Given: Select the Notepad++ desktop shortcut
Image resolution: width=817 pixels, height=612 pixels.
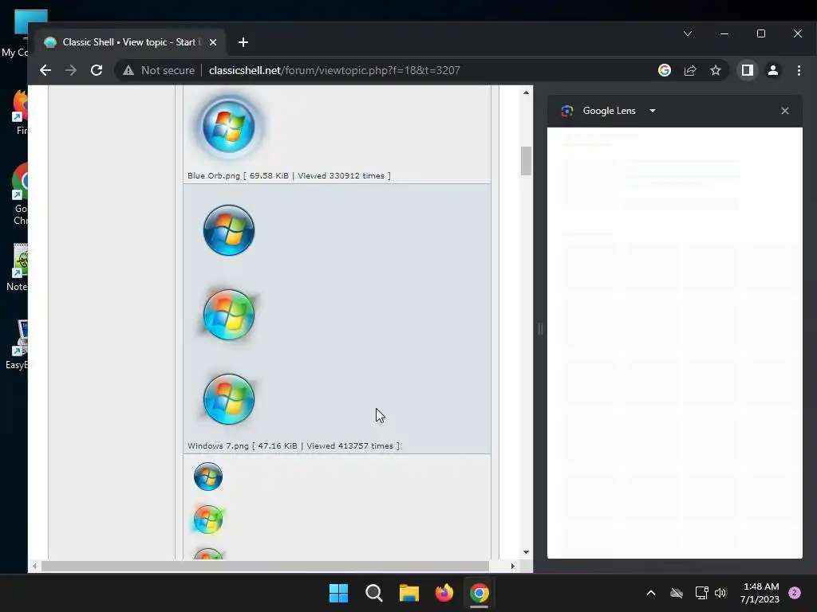Looking at the screenshot, I should pyautogui.click(x=18, y=267).
